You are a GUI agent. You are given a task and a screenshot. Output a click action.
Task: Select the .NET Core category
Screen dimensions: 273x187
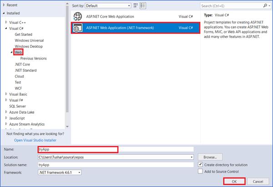click(22, 64)
